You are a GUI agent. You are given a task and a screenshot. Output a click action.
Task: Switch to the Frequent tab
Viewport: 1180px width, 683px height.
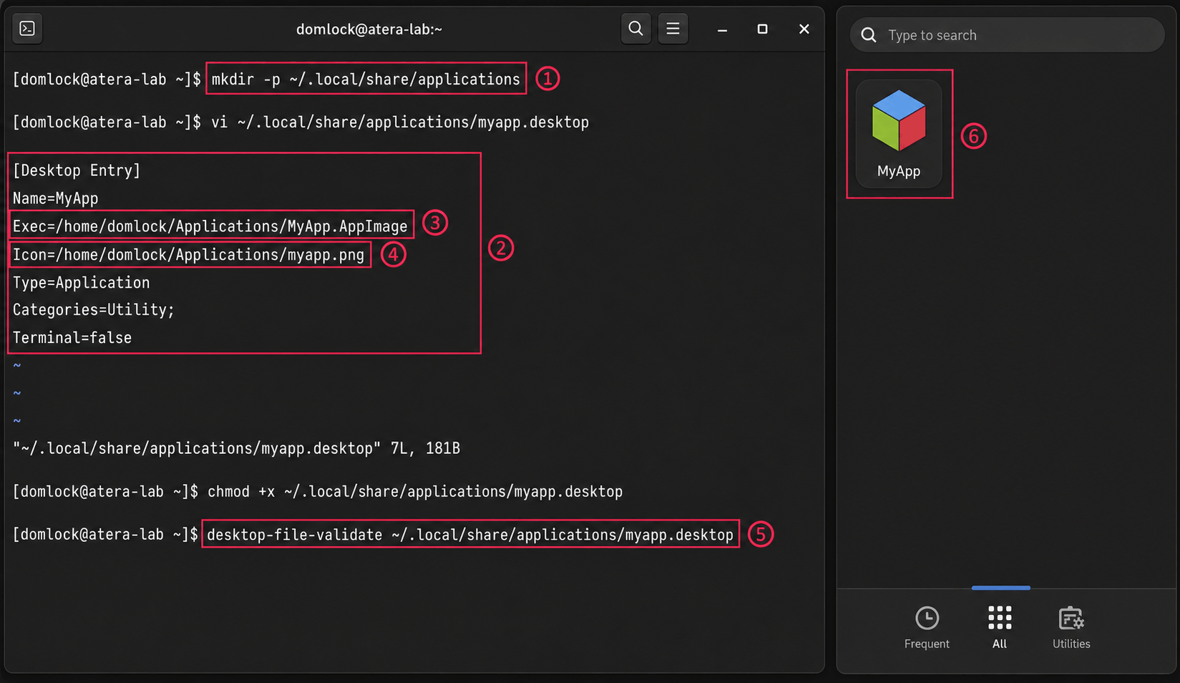[x=927, y=628]
